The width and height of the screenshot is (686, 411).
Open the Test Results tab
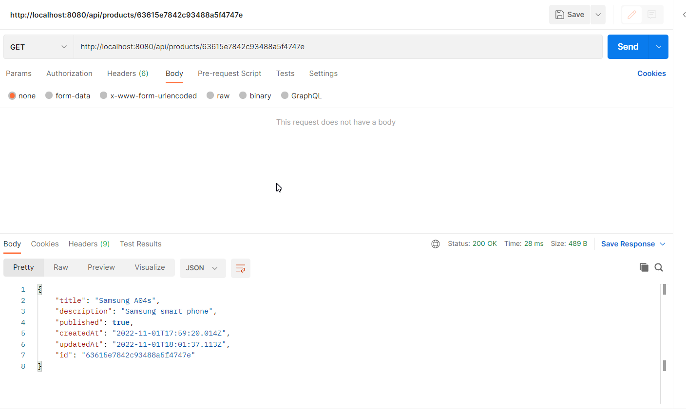pyautogui.click(x=141, y=244)
